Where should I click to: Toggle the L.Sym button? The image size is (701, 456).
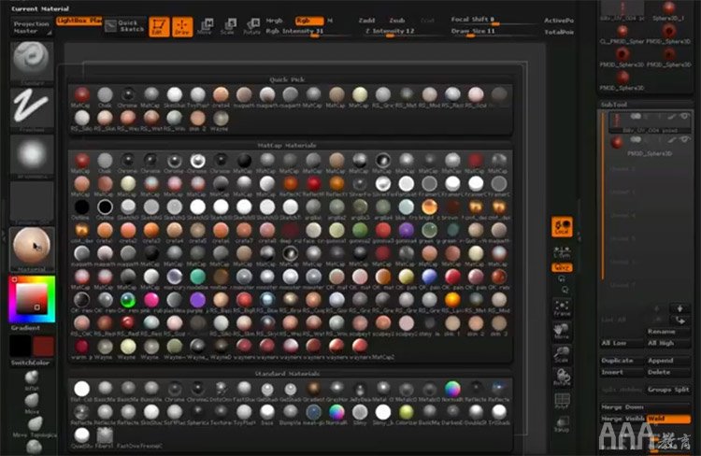[562, 251]
